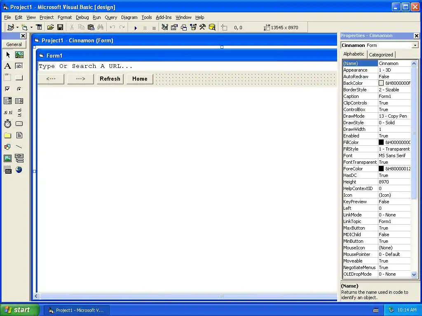This screenshot has height=316, width=422.
Task: Click the ---> forward button on Form1
Action: click(x=80, y=79)
